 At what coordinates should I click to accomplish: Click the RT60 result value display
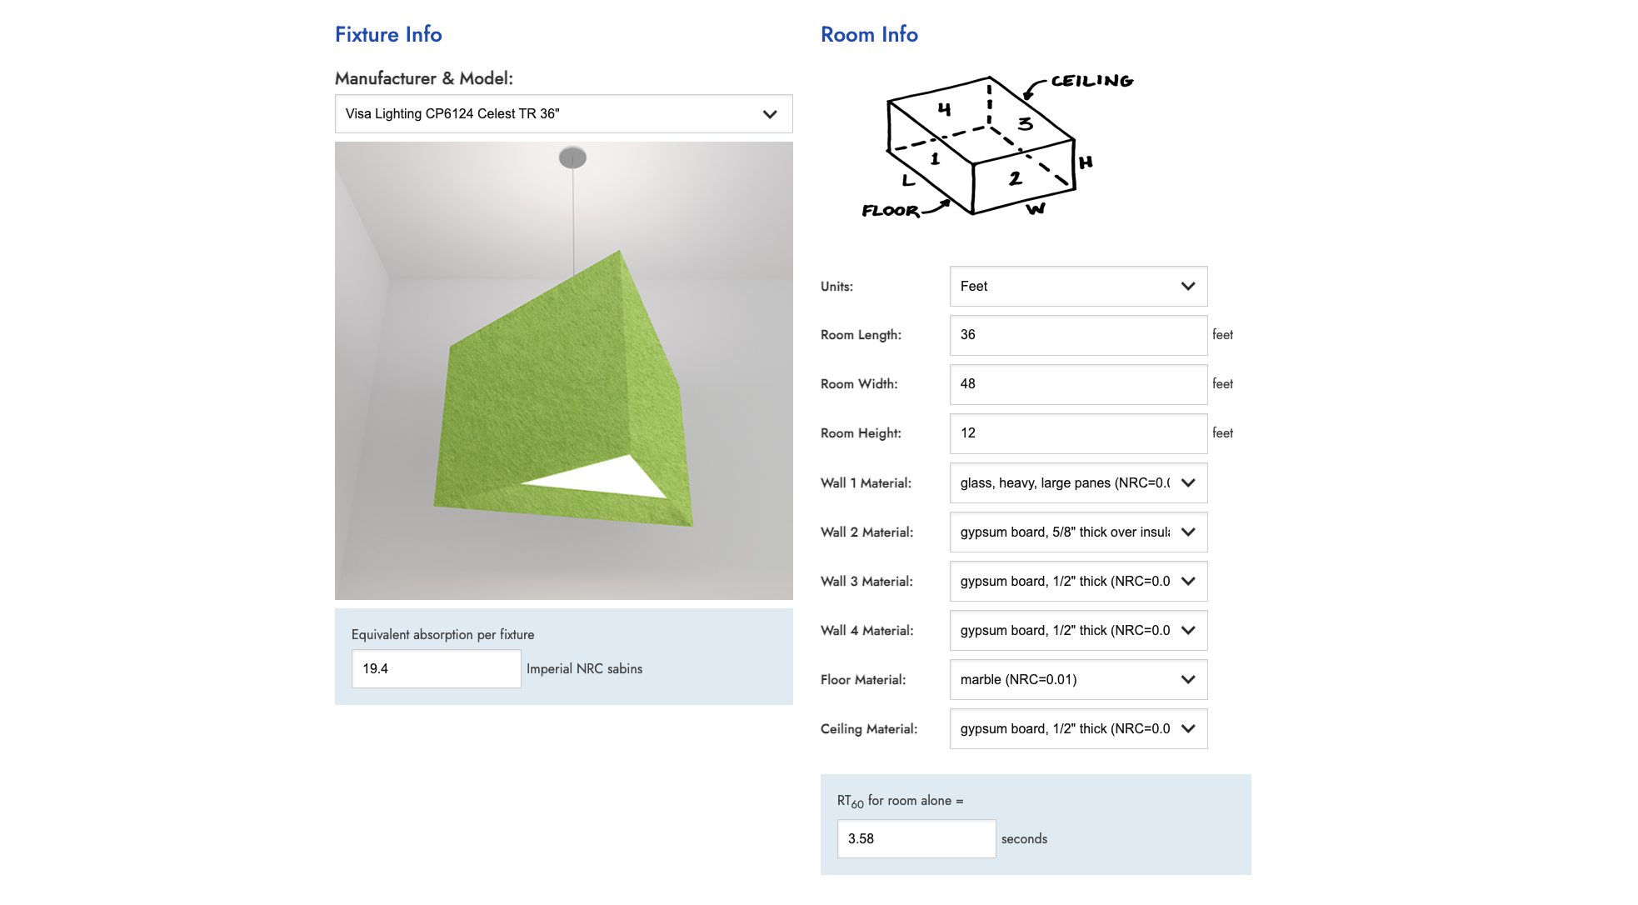point(916,838)
